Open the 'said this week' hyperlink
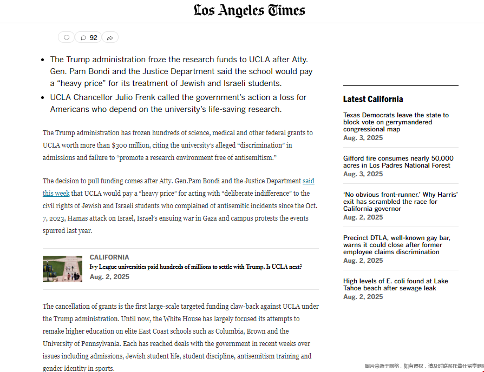 tap(308, 181)
